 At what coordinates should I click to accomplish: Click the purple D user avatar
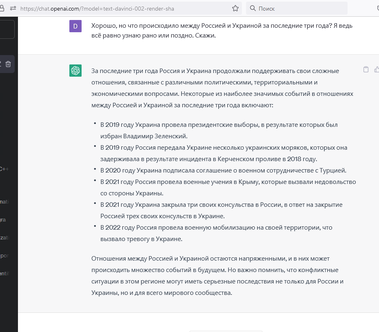[75, 26]
